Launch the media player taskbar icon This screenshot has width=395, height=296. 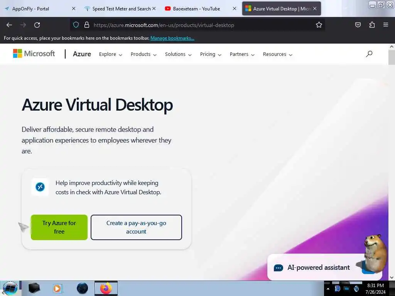pyautogui.click(x=57, y=288)
